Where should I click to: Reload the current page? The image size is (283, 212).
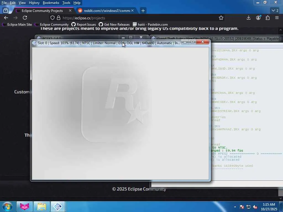point(25,18)
